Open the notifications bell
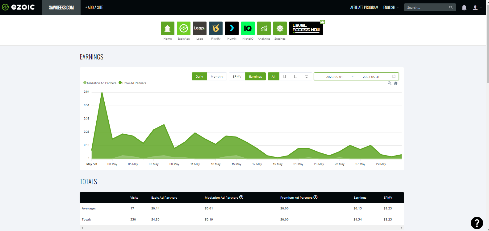Viewport: 489px width, 231px height. tap(464, 7)
